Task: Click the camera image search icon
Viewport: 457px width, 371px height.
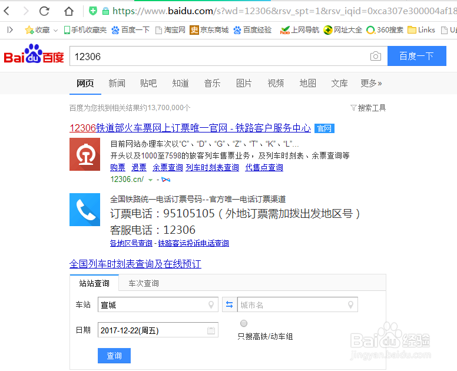Action: (376, 56)
